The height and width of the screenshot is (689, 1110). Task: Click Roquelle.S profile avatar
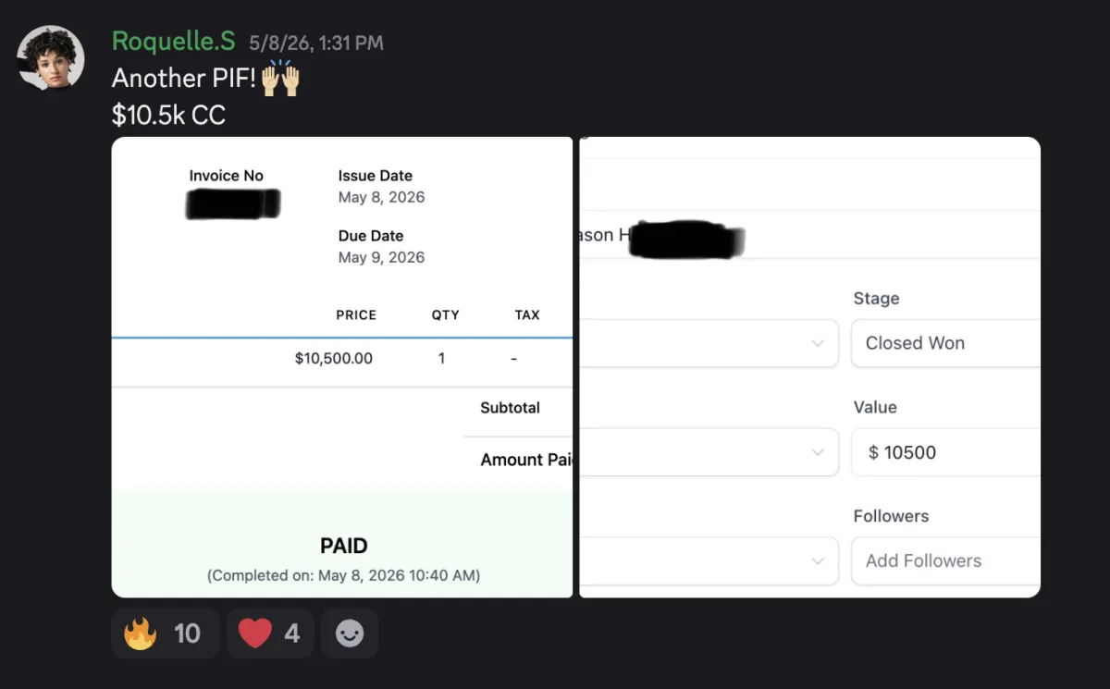[x=51, y=58]
